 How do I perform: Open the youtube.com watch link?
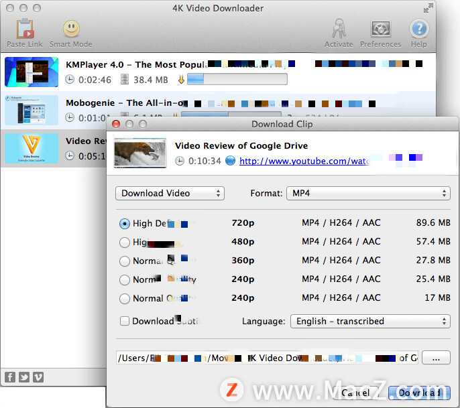point(304,161)
